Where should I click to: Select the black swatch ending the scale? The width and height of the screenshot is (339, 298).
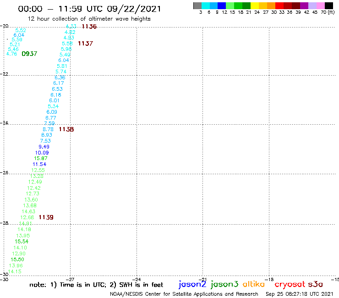[328, 6]
